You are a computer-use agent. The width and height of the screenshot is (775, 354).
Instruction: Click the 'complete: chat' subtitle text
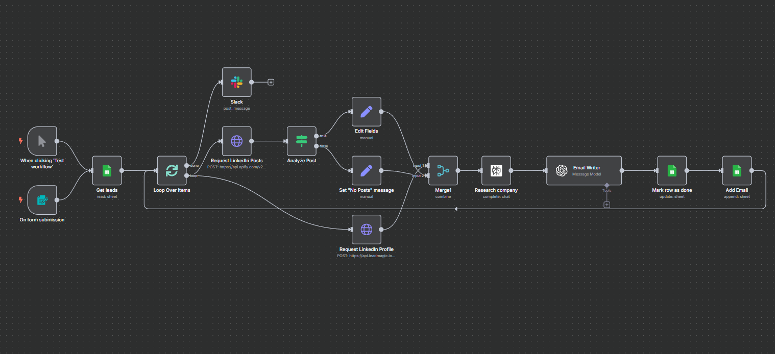496,196
